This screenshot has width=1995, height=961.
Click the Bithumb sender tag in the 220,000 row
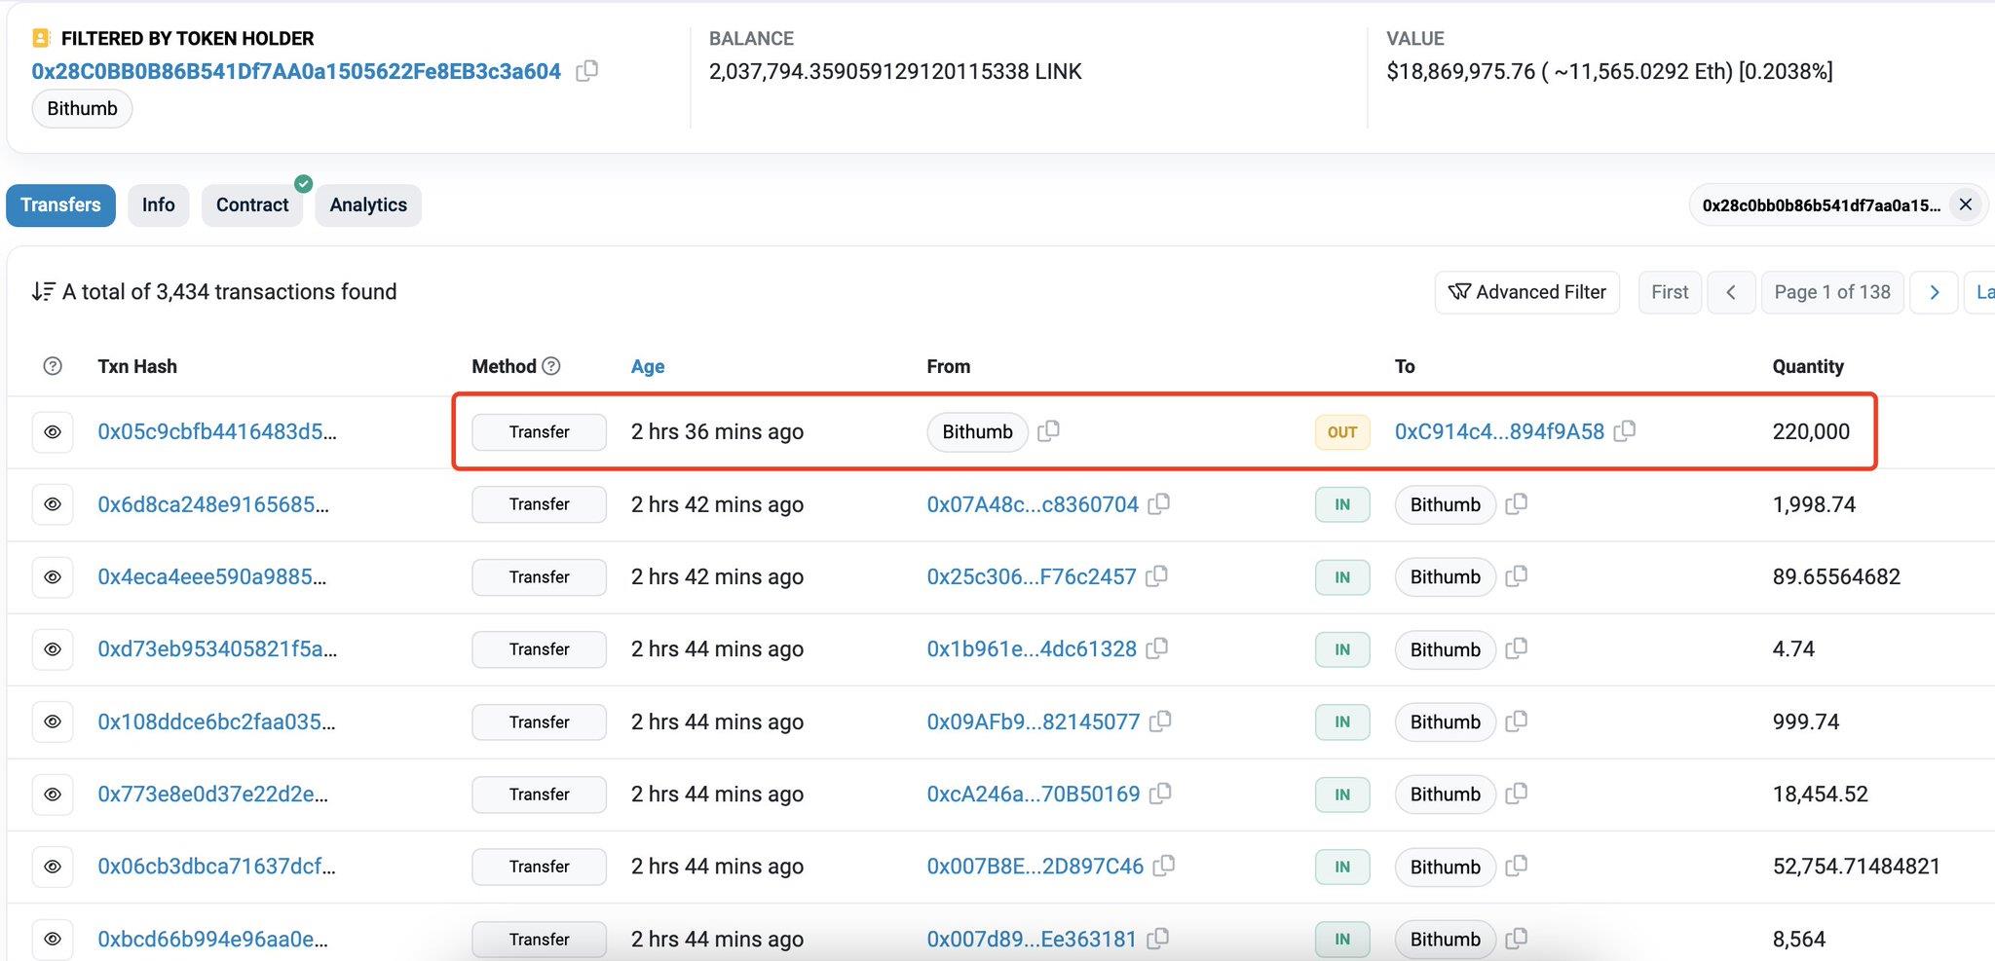point(977,432)
